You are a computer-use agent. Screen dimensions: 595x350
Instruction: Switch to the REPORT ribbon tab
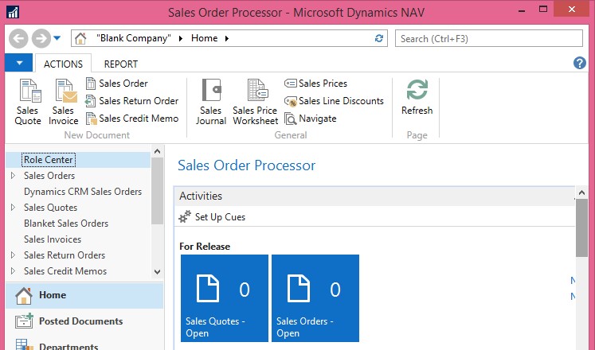click(121, 64)
